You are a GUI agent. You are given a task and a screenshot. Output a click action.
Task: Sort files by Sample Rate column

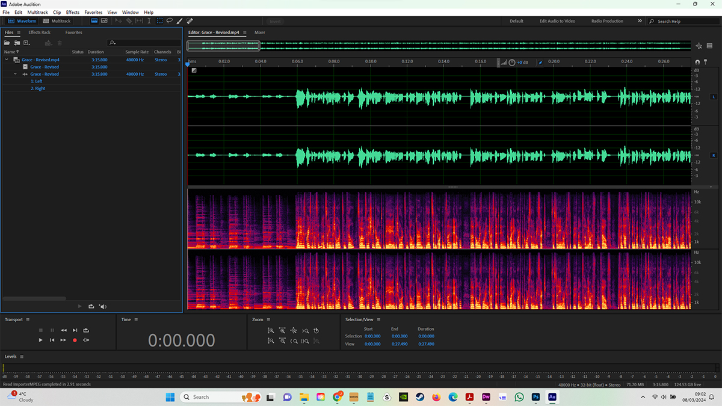137,52
